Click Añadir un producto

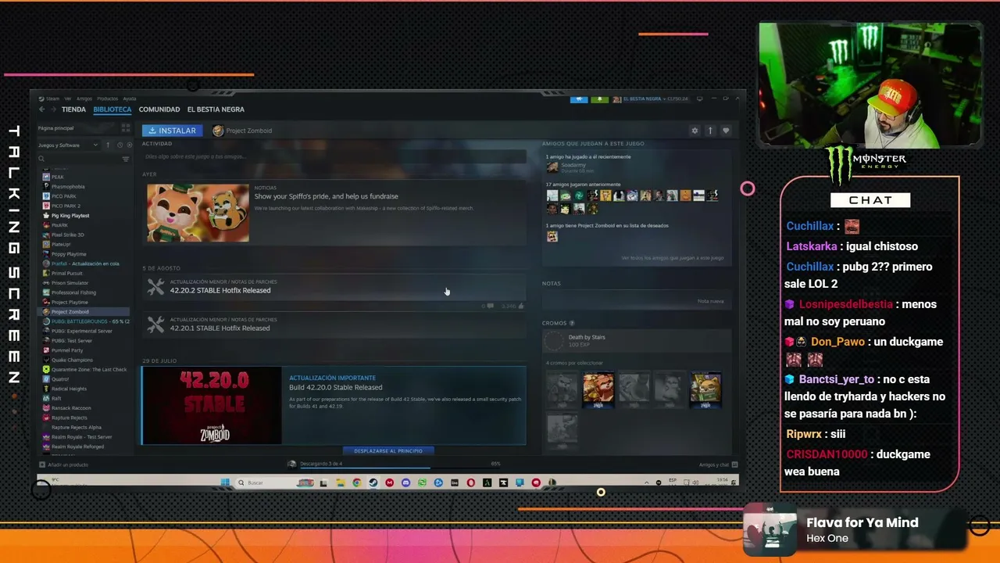click(x=63, y=464)
